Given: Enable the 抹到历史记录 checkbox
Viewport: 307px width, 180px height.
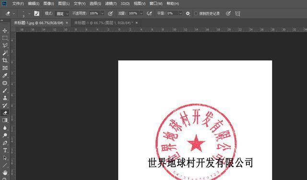Looking at the screenshot, I should [x=196, y=13].
